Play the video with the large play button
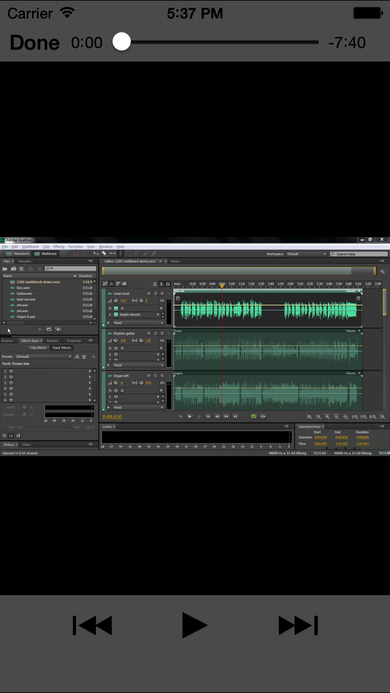Screen dimensions: 390x693 194,625
